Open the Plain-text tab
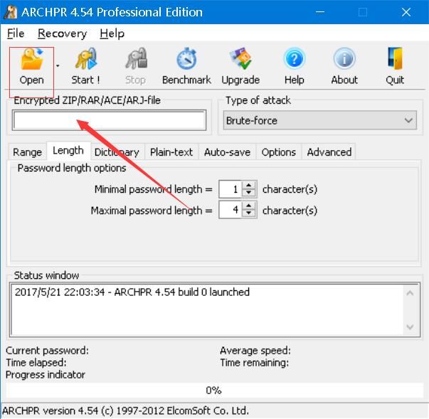The width and height of the screenshot is (429, 419). pos(171,152)
